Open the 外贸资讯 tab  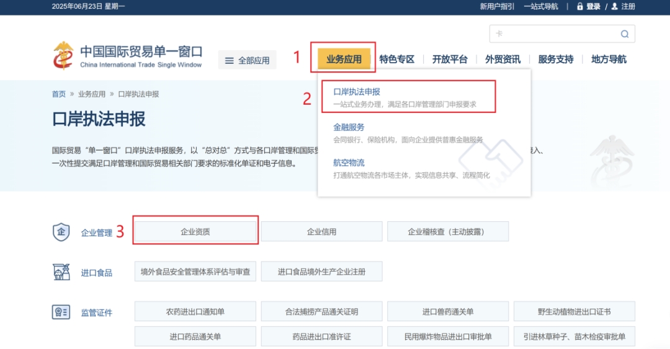503,60
